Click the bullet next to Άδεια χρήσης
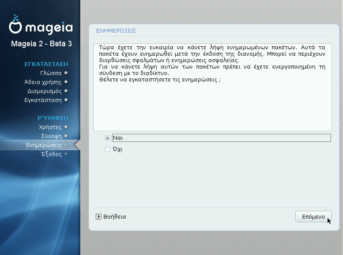This screenshot has height=255, width=343. coord(66,82)
